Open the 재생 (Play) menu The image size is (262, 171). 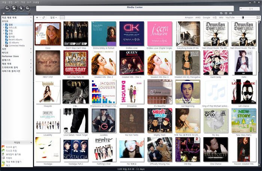click(23, 2)
